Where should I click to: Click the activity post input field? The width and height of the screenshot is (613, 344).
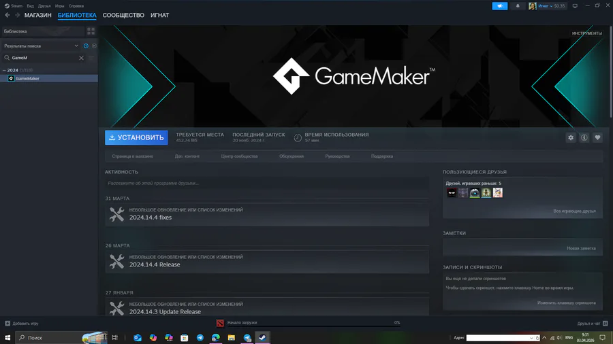(267, 183)
